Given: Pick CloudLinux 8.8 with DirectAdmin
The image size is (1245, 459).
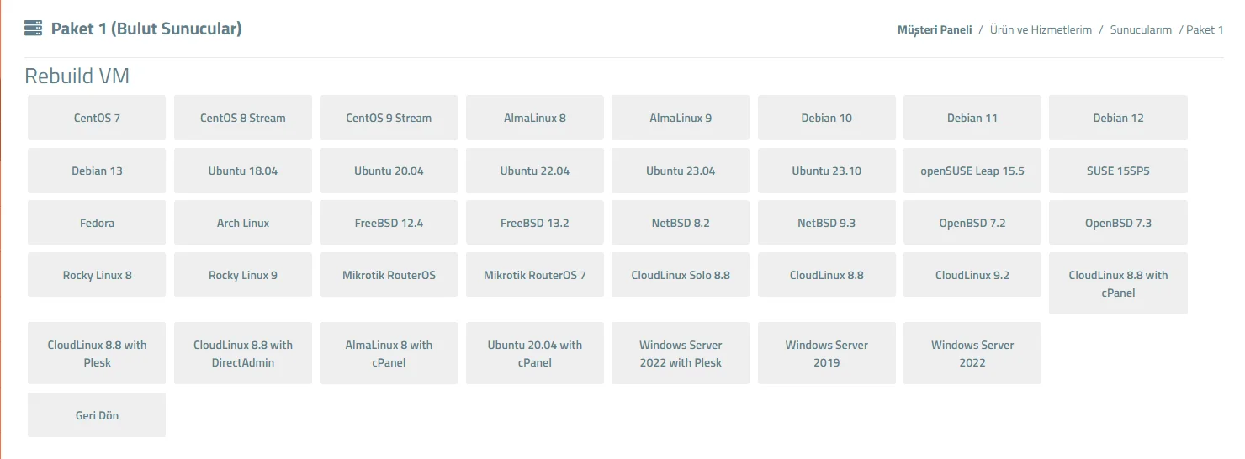Looking at the screenshot, I should click(243, 353).
